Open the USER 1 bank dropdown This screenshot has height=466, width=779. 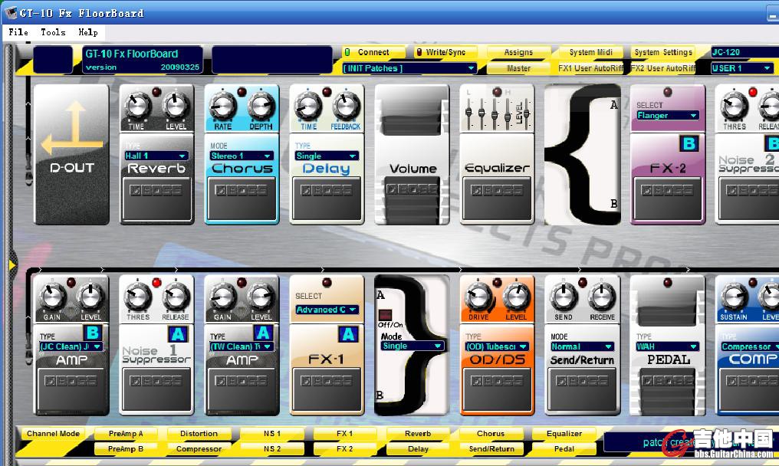(741, 68)
